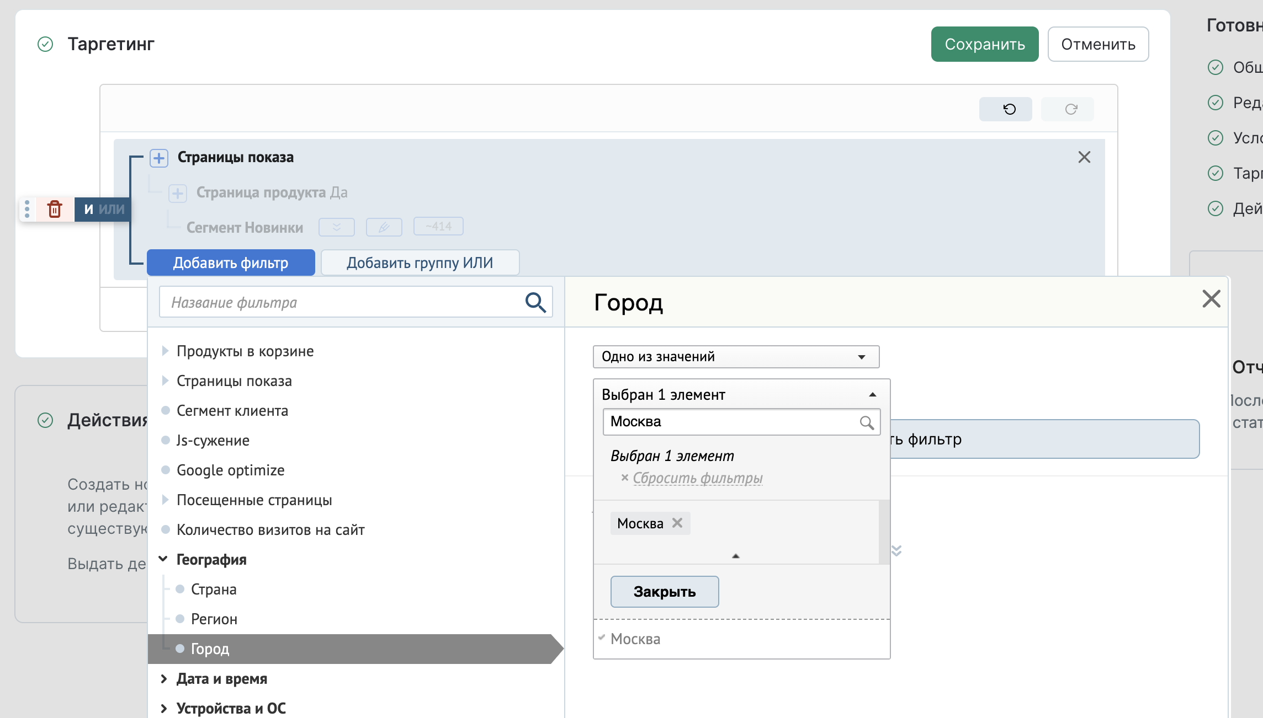Click the redo arrow button
This screenshot has width=1263, height=718.
point(1068,109)
